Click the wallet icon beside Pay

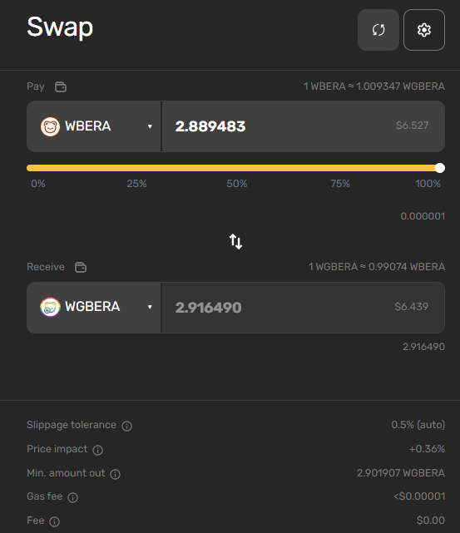point(61,86)
